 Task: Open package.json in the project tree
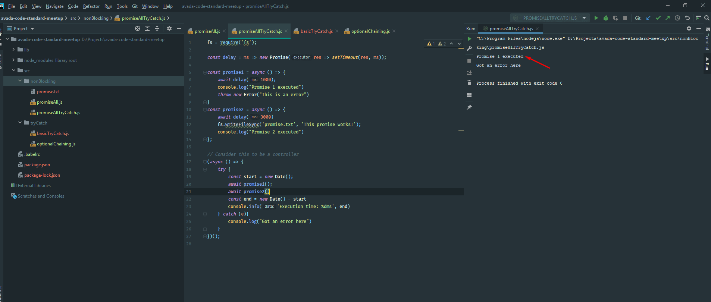click(x=37, y=165)
